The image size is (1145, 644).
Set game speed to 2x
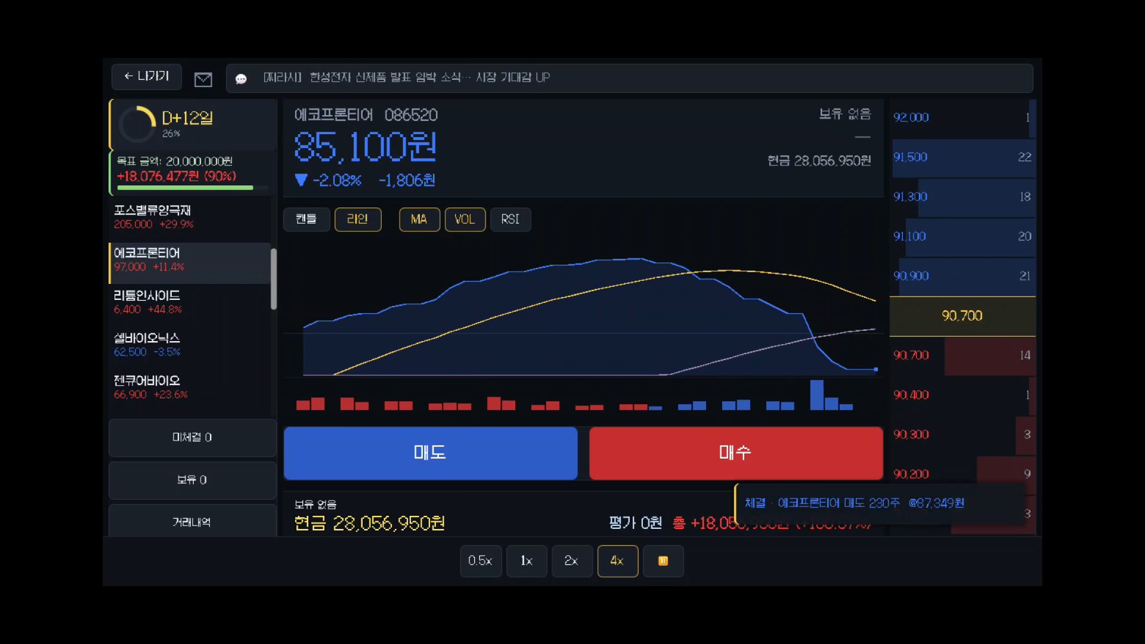[572, 561]
